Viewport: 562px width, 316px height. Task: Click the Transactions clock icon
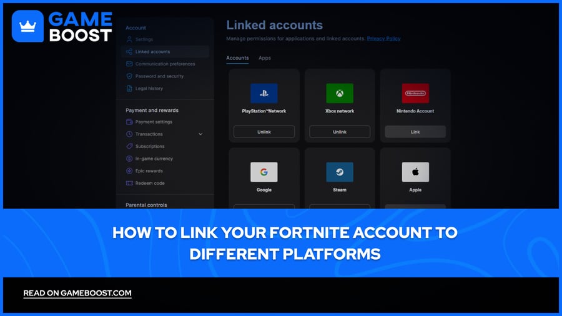(129, 134)
